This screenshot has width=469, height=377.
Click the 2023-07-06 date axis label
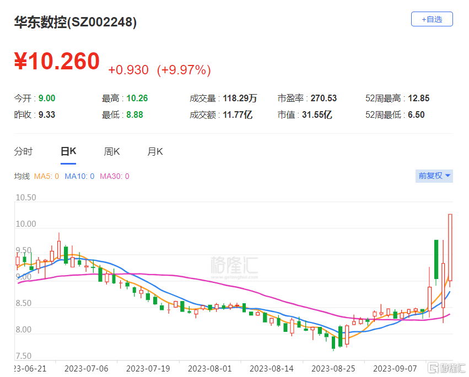point(87,369)
